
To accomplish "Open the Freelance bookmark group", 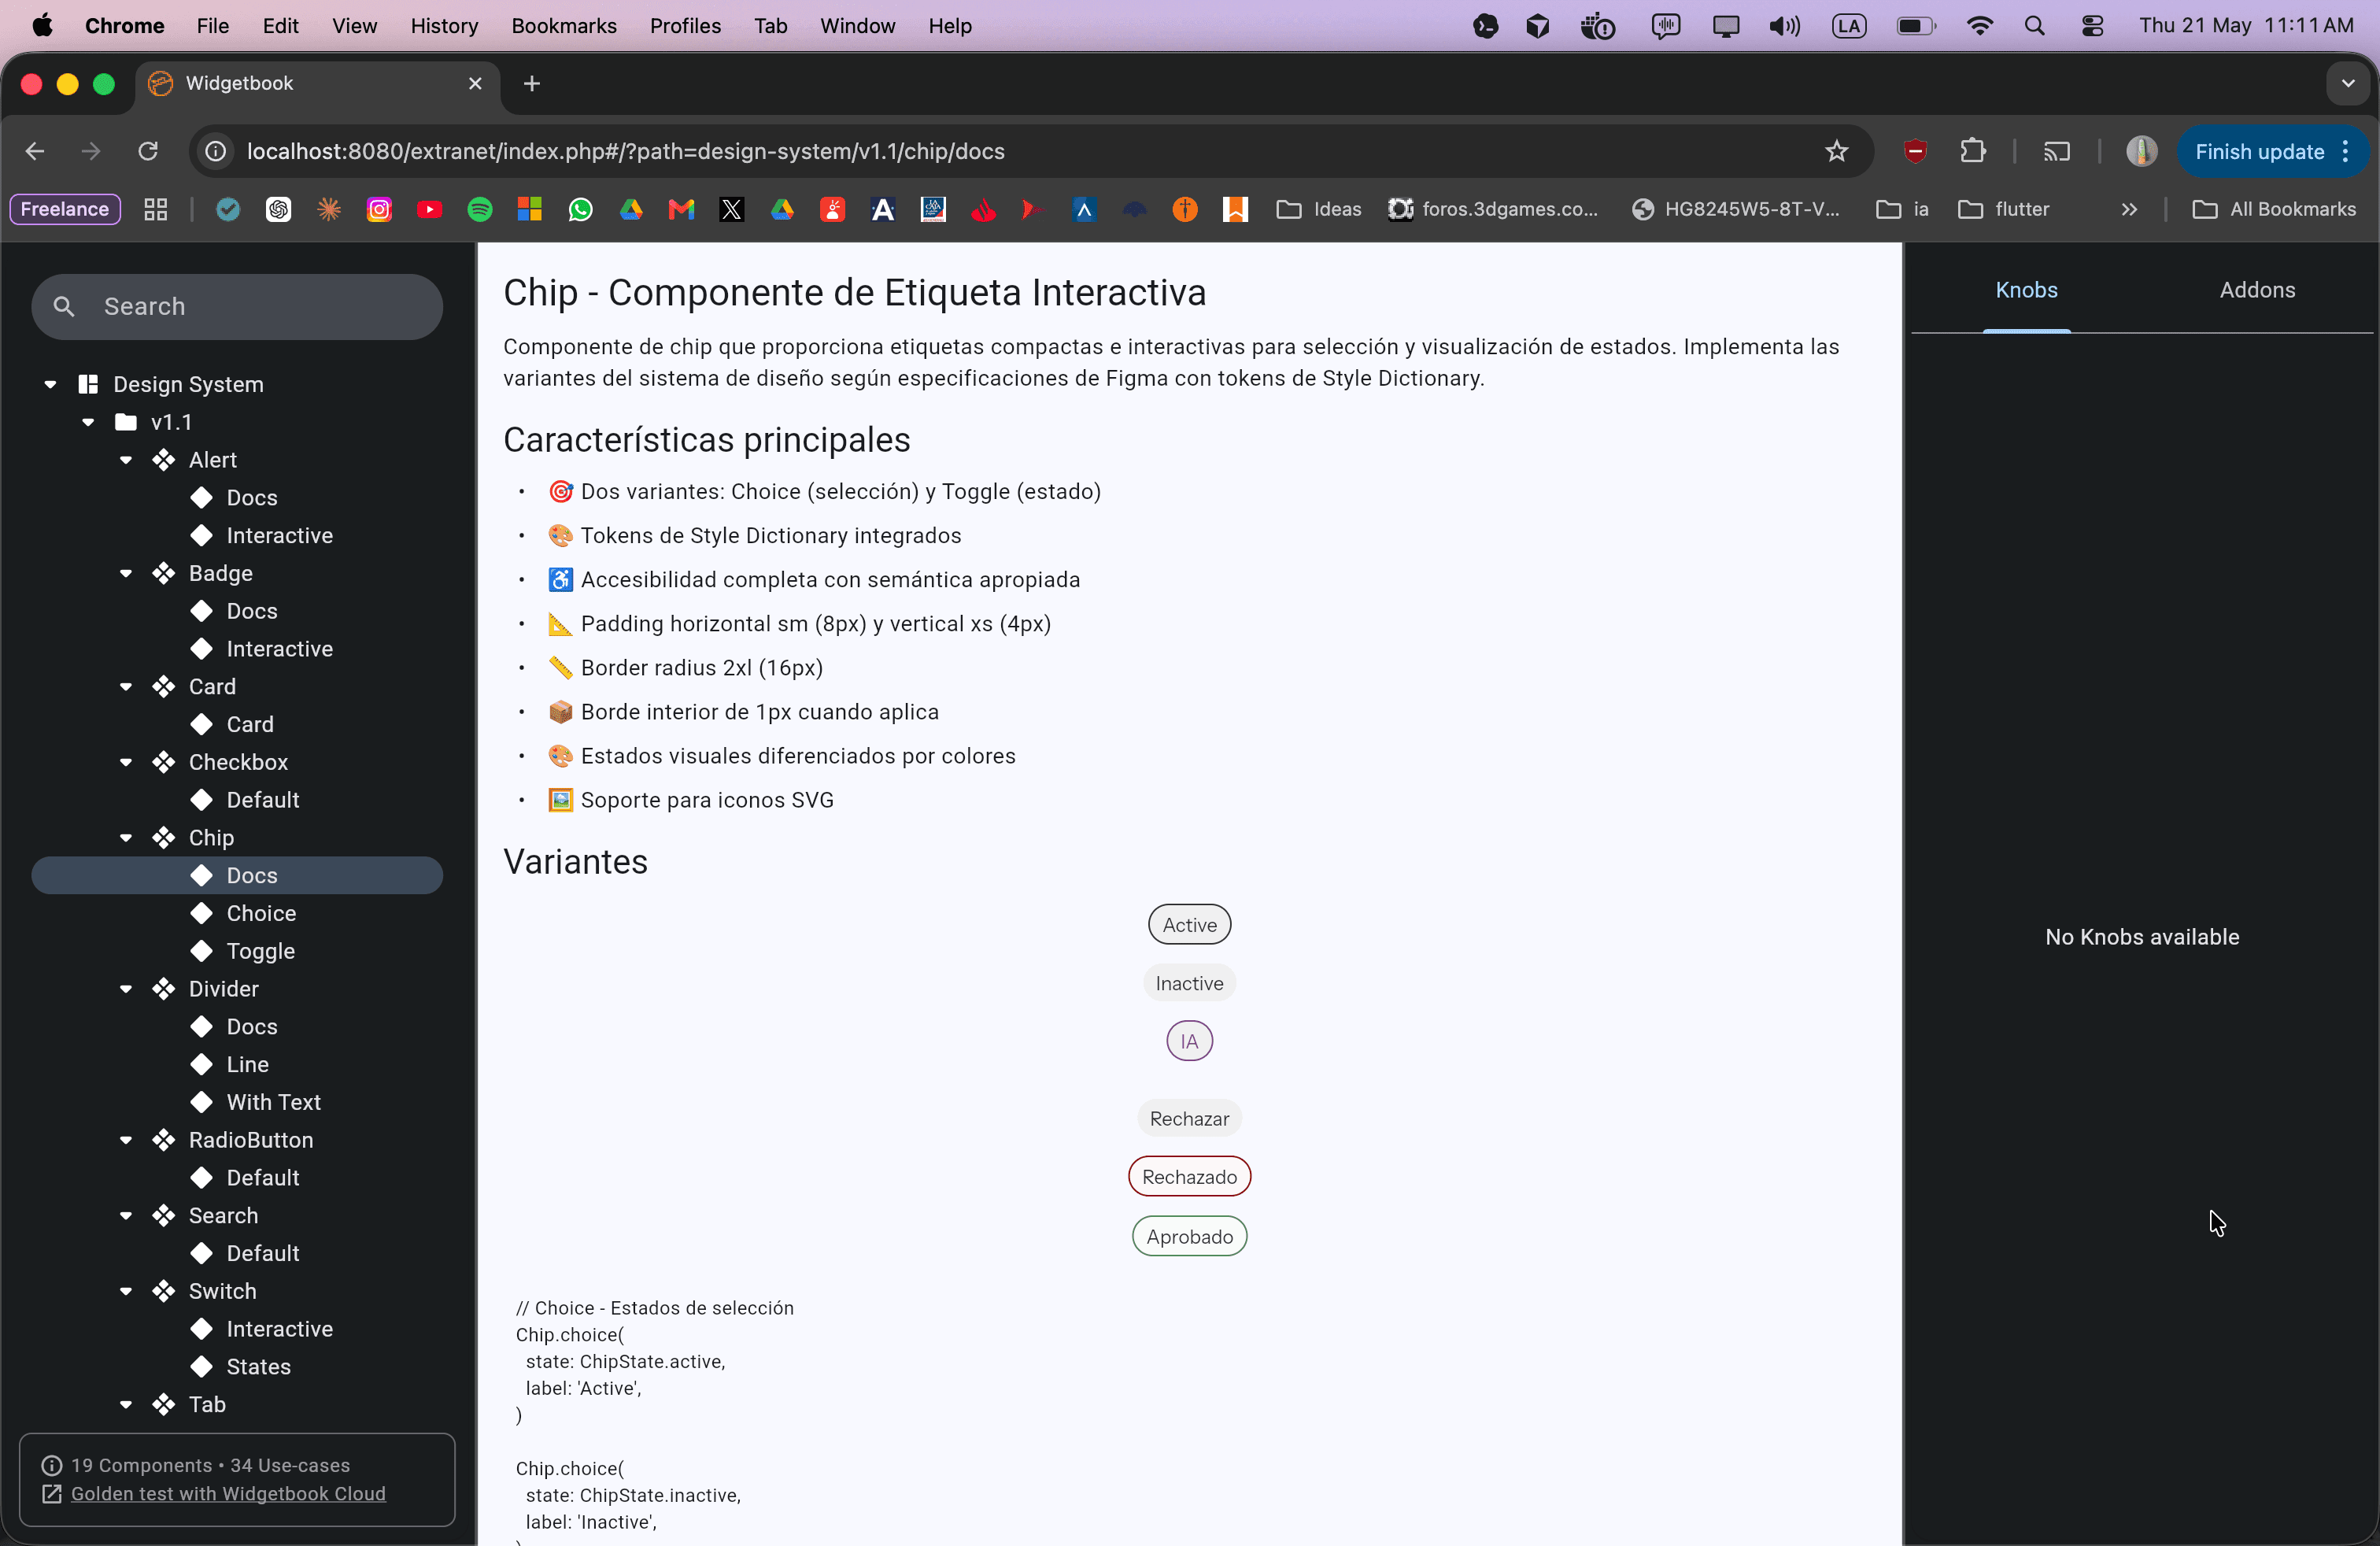I will 65,209.
